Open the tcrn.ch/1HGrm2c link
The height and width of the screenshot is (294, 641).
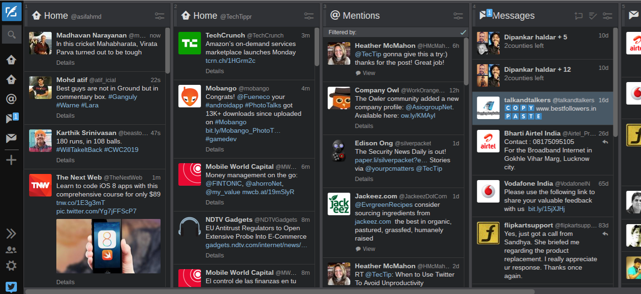pyautogui.click(x=231, y=60)
